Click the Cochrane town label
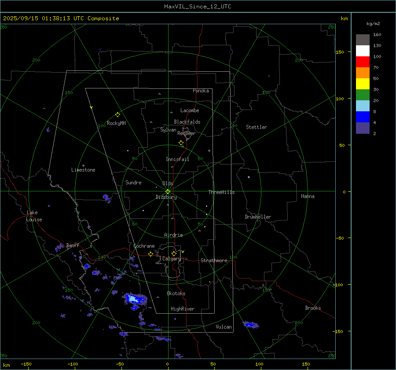This screenshot has width=396, height=370. (x=144, y=246)
